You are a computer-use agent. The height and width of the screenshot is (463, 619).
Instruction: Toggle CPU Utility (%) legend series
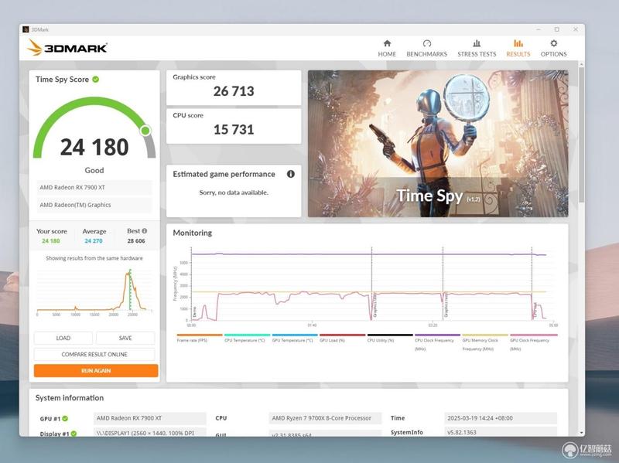click(390, 338)
